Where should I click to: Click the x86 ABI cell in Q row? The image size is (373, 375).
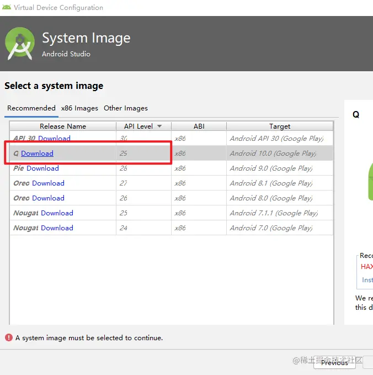click(199, 154)
